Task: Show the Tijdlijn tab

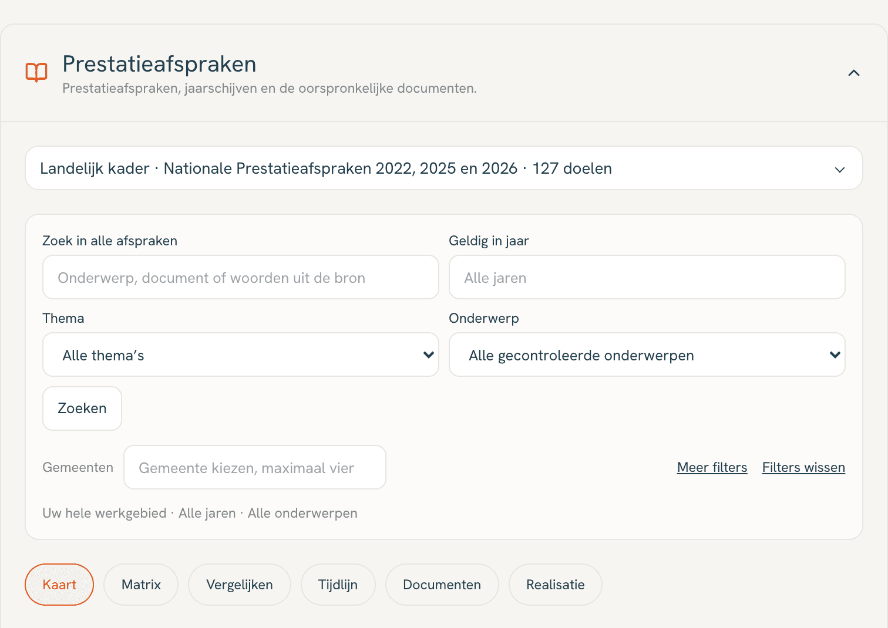Action: (x=338, y=585)
